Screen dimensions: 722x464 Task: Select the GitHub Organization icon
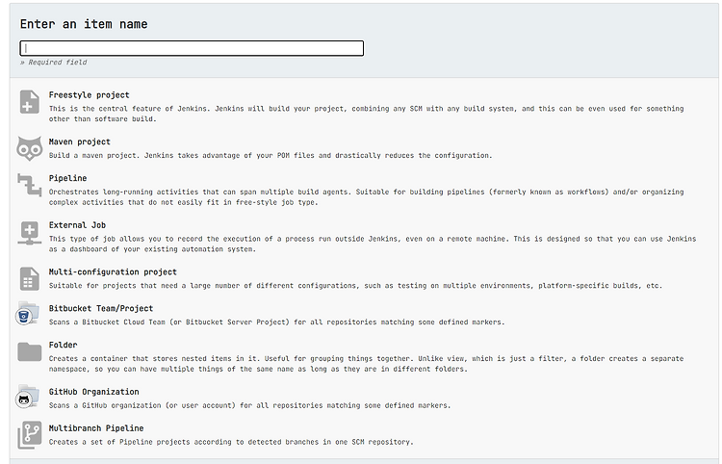[x=27, y=398]
